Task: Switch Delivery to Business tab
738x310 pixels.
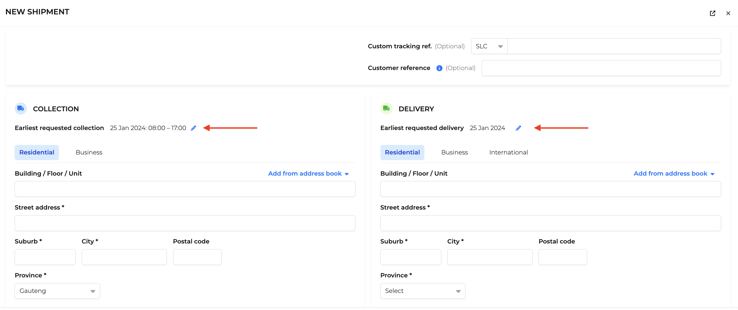Action: point(454,152)
